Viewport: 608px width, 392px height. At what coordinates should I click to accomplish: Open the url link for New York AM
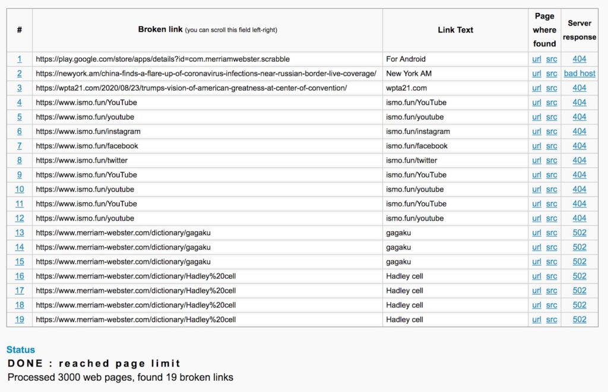coord(537,74)
